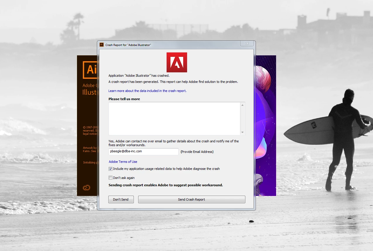Viewport: 373px width, 251px height.
Task: Click the comment box scroll down arrow
Action: coord(242,132)
